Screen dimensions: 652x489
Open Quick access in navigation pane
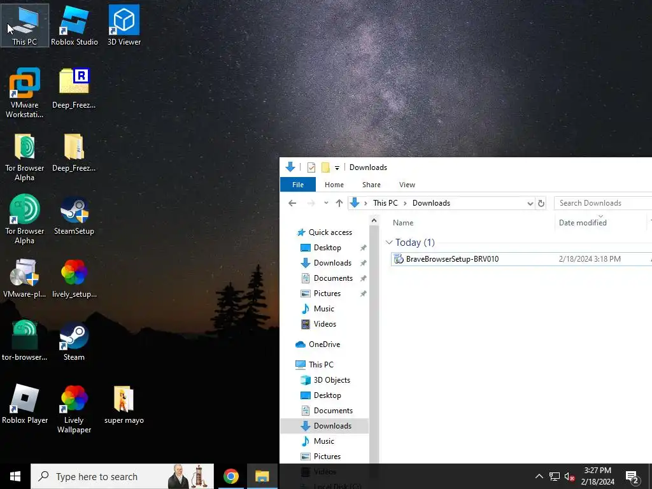[x=330, y=232]
